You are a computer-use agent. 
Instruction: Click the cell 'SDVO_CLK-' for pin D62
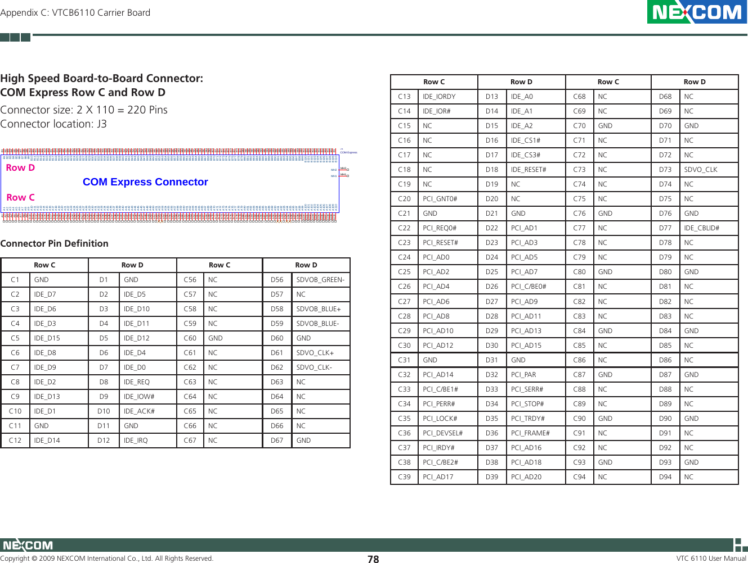320,367
